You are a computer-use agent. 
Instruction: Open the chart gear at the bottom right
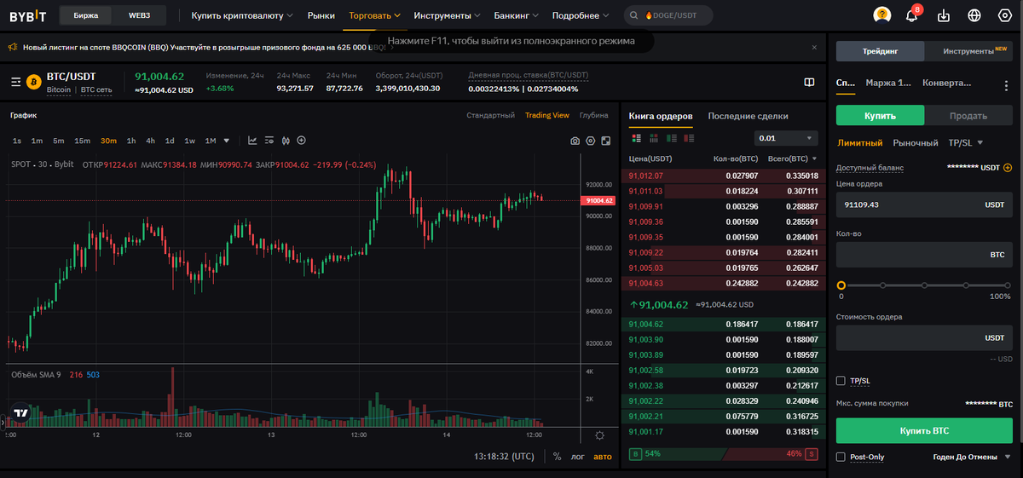600,435
